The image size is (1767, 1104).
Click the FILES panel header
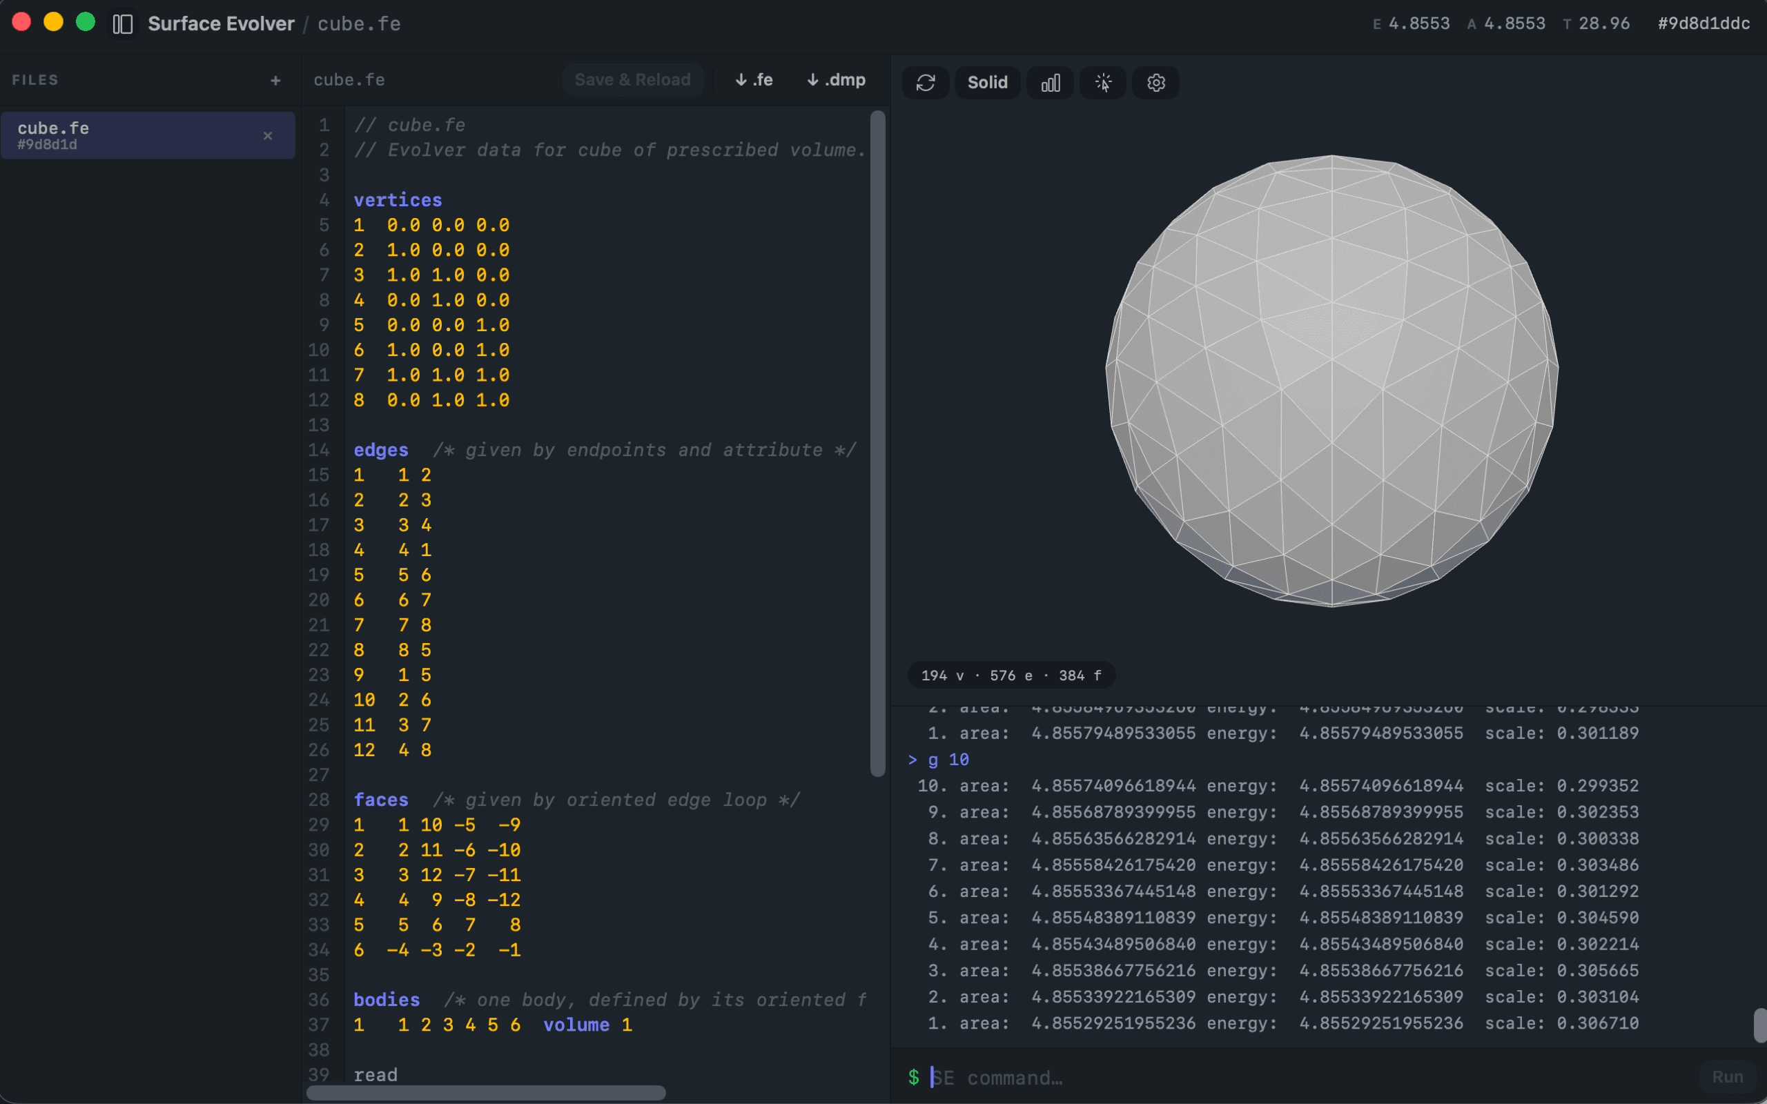point(35,80)
